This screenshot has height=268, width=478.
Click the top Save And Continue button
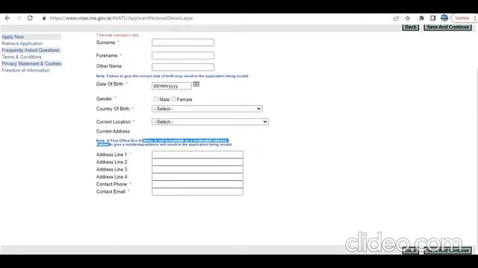448,27
